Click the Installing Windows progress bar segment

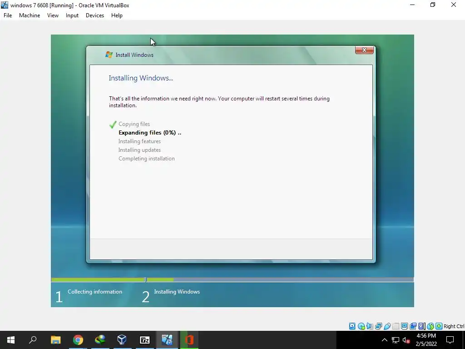click(280, 279)
